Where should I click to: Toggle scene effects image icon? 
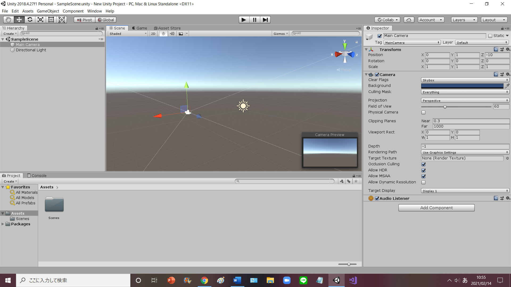tap(181, 34)
